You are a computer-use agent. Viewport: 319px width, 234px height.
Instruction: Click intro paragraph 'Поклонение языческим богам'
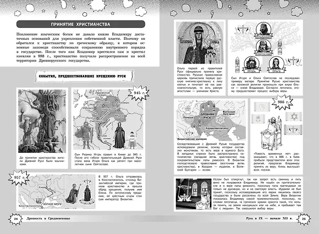[81, 47]
